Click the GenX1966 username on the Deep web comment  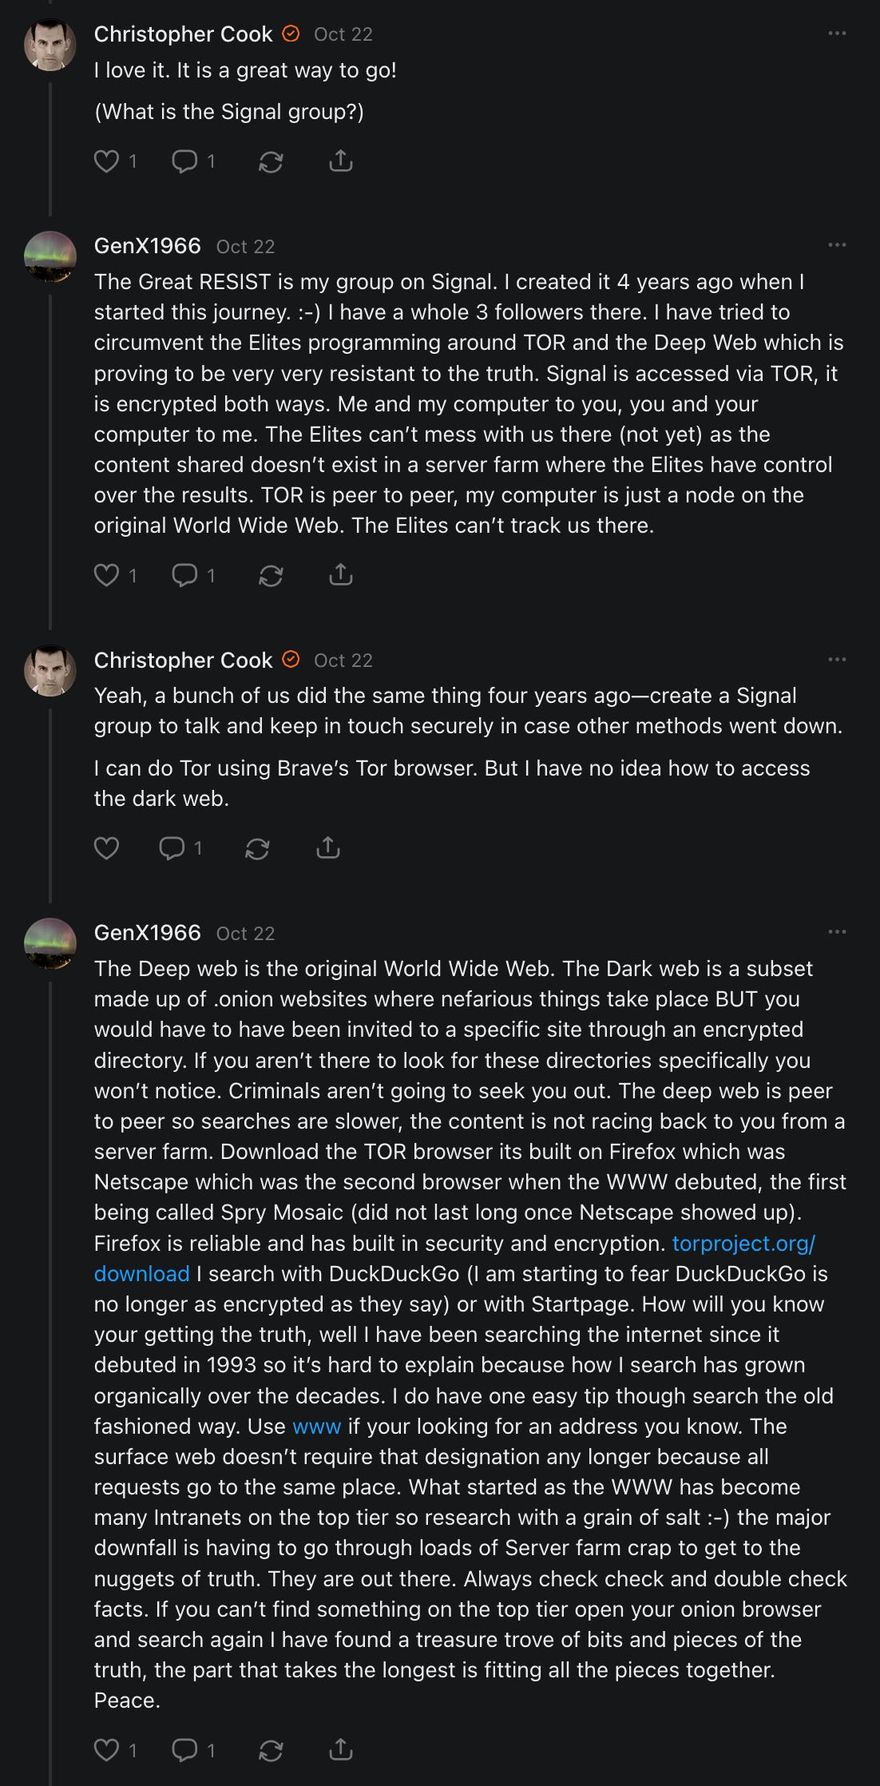[x=148, y=933]
